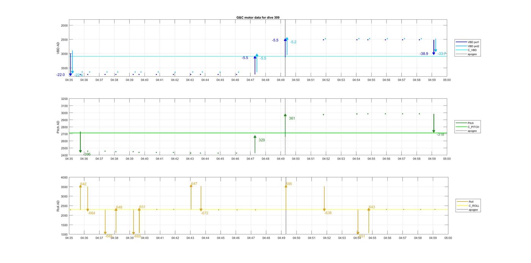
Task: Click the '4000' tick on the Roll axis
Action: 64,178
